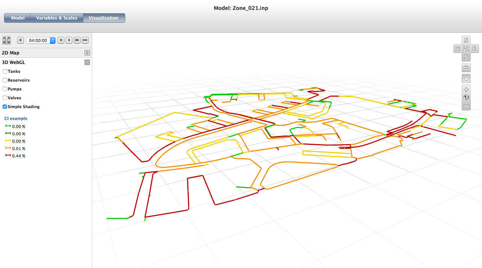Collapse the 3D WebGL section arrow
482x268 pixels.
(87, 62)
